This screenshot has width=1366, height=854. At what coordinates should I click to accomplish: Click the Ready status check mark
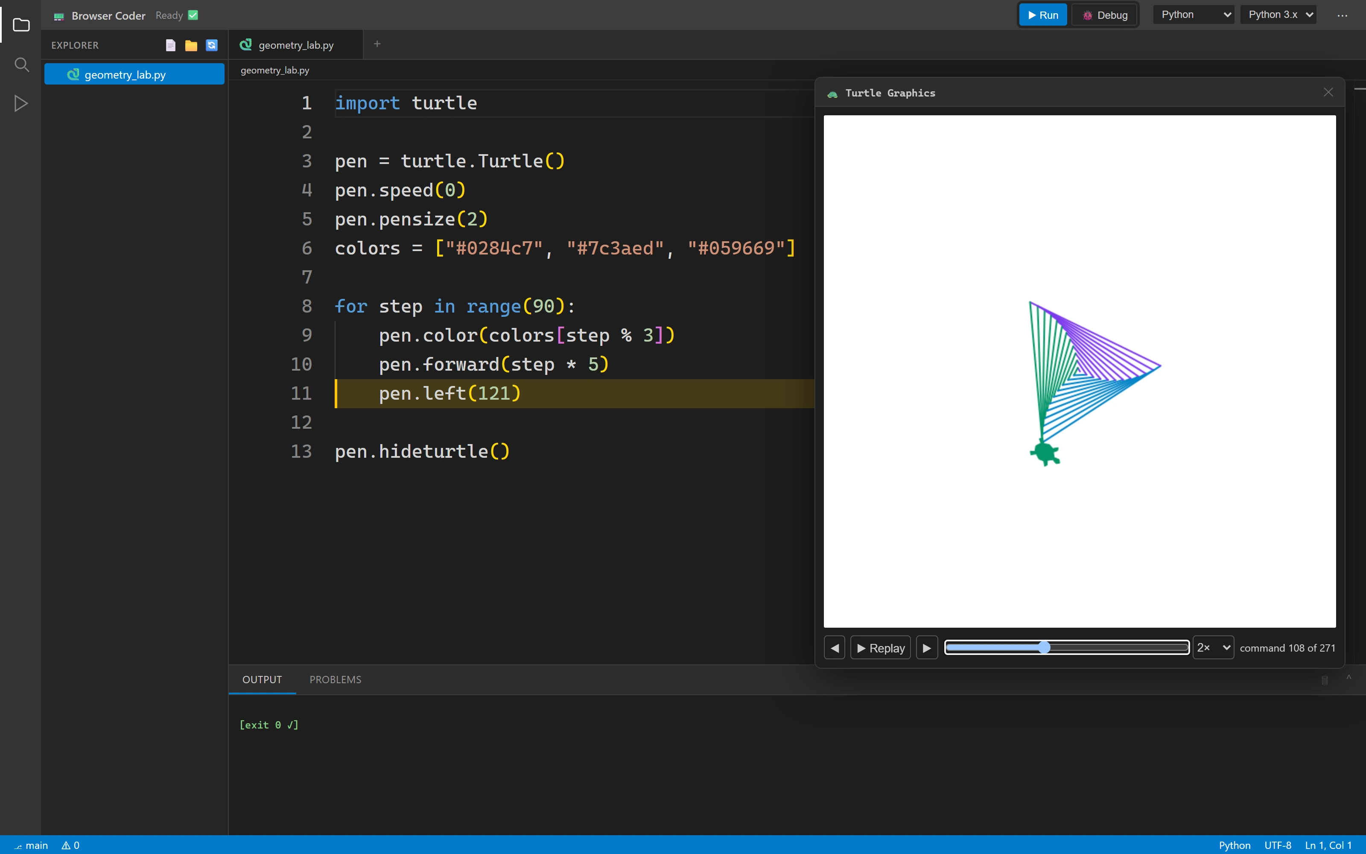click(x=193, y=15)
